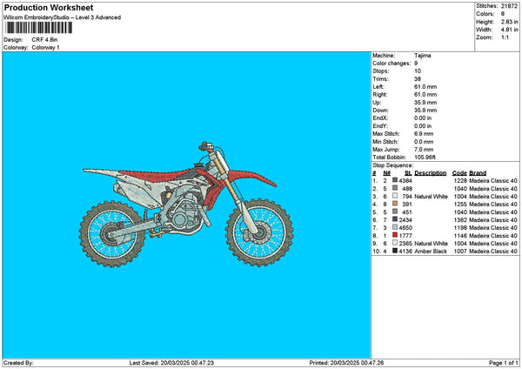The width and height of the screenshot is (522, 369).
Task: Click thread code "1255"
Action: [x=460, y=205]
